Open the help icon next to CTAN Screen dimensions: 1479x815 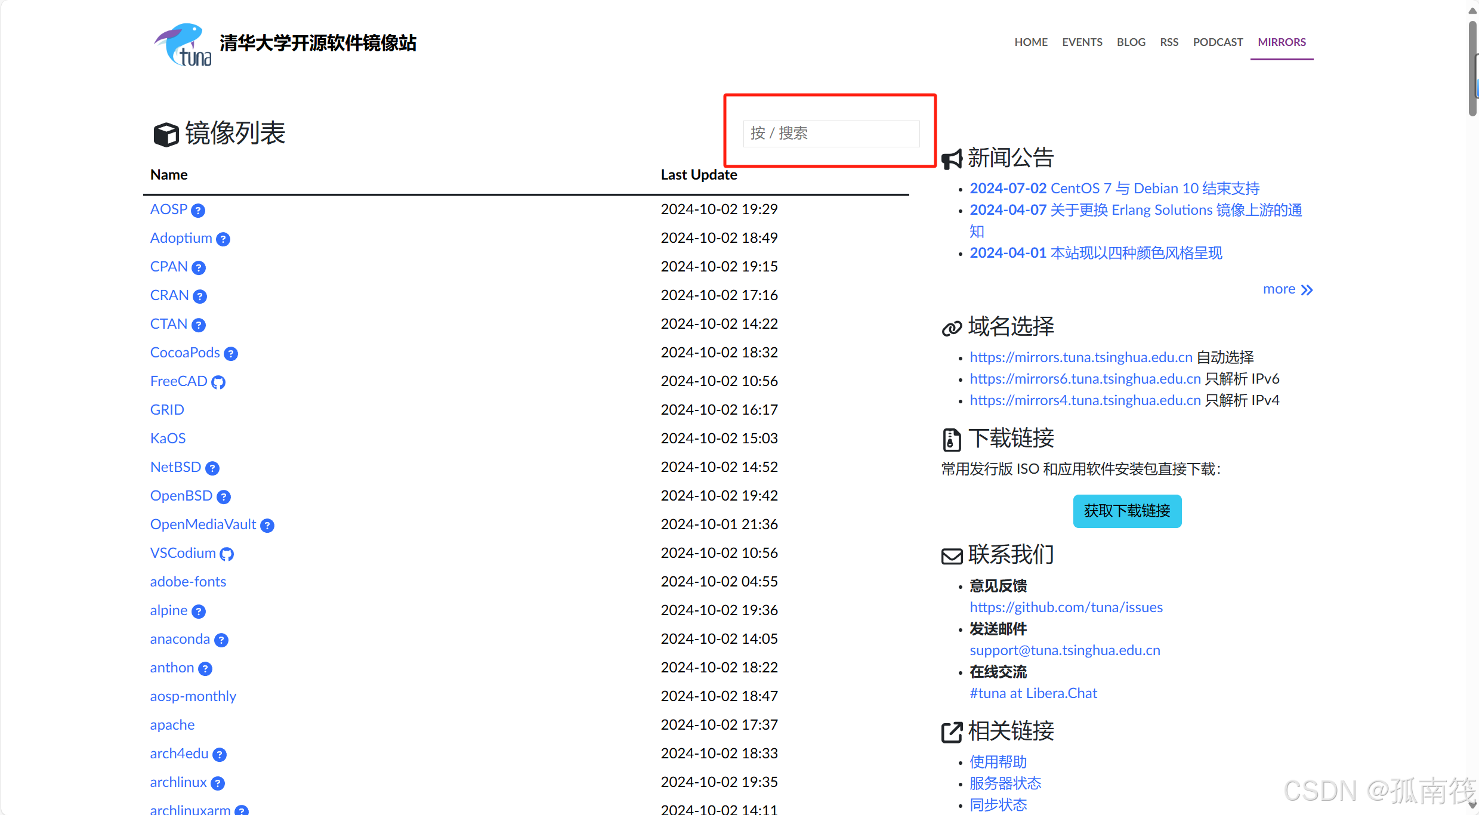point(199,325)
